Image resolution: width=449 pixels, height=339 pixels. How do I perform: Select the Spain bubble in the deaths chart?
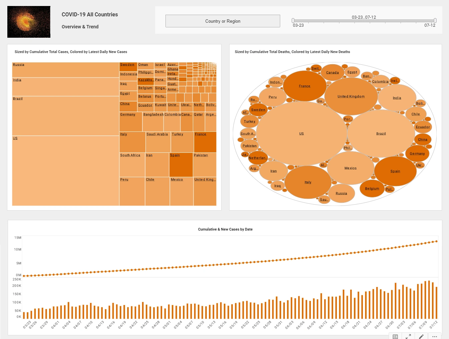click(395, 171)
